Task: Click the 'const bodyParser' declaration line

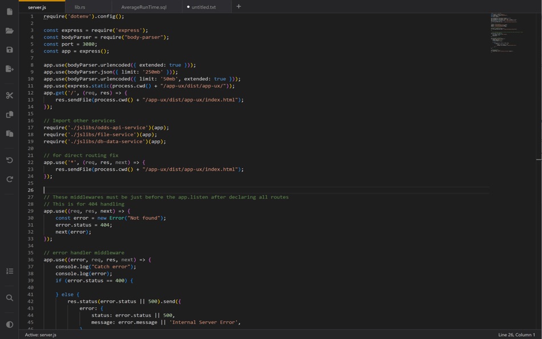Action: (106, 37)
